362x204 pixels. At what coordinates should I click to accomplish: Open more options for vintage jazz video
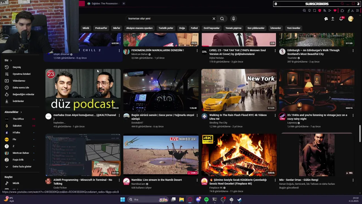click(353, 115)
